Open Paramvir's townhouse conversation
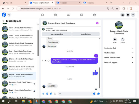This screenshot has width=139, height=104. (x=19, y=83)
